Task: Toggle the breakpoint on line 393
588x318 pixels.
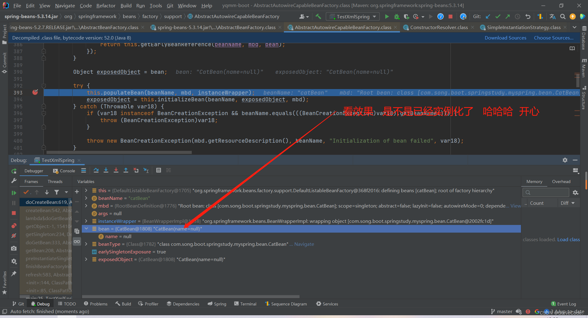Action: click(x=35, y=92)
